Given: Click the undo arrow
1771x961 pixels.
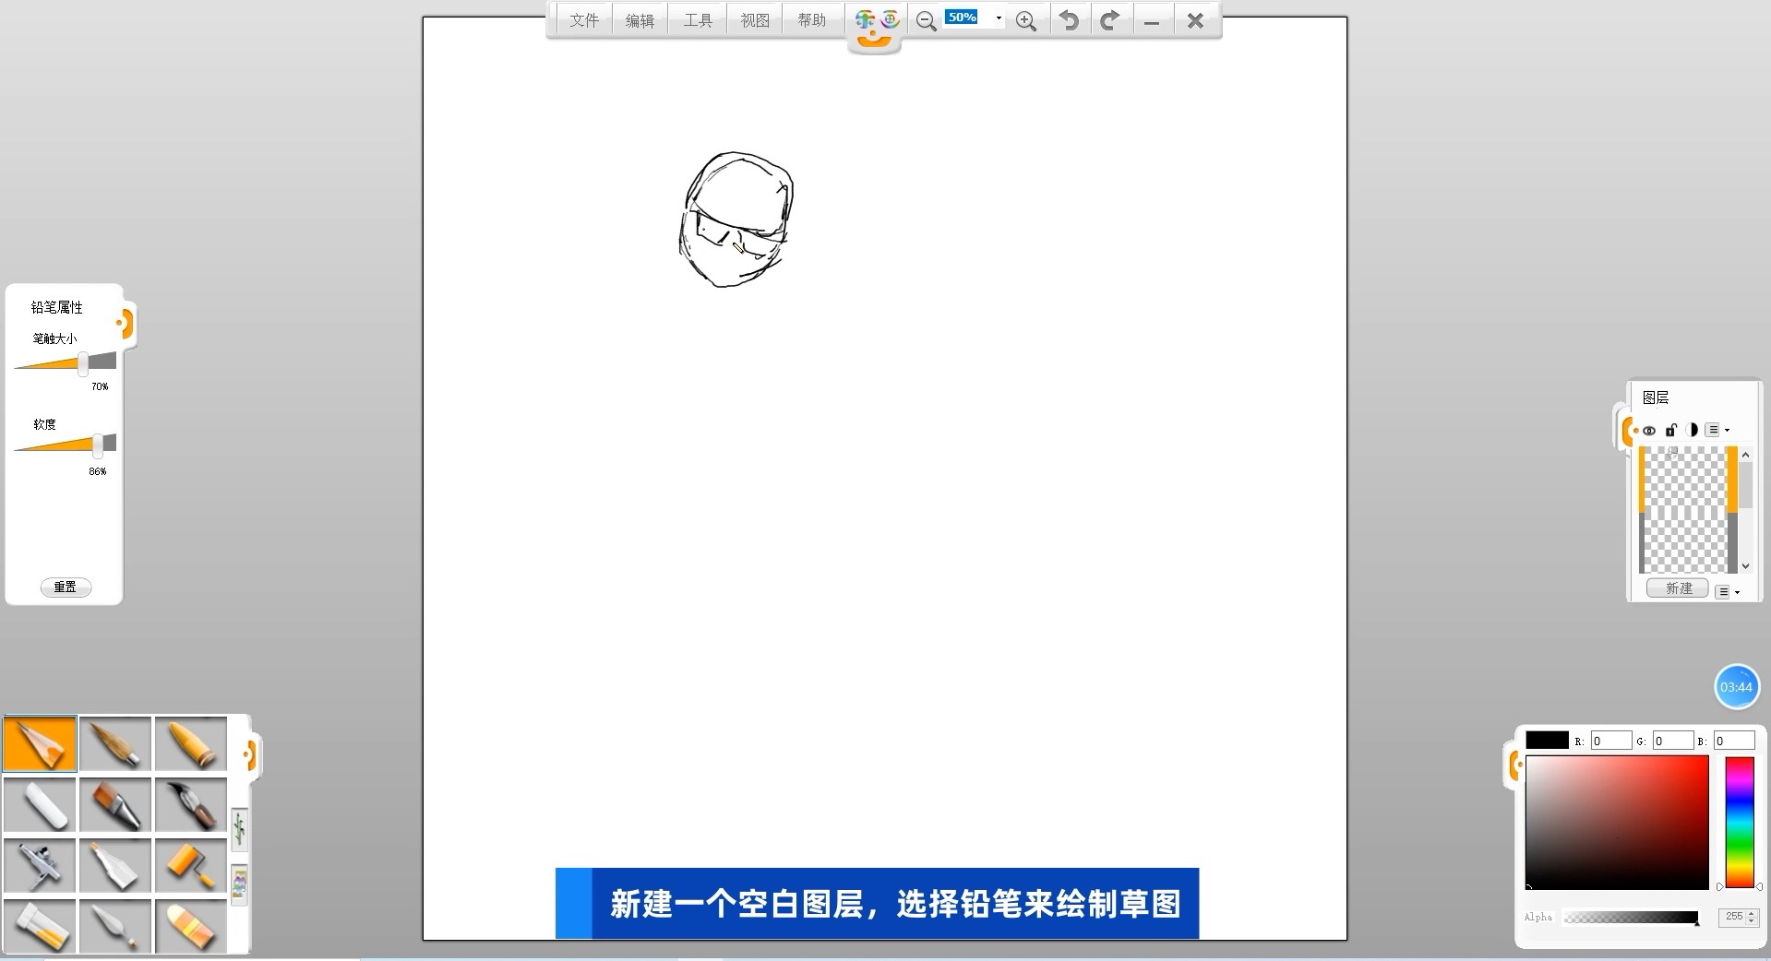Looking at the screenshot, I should click(1069, 20).
